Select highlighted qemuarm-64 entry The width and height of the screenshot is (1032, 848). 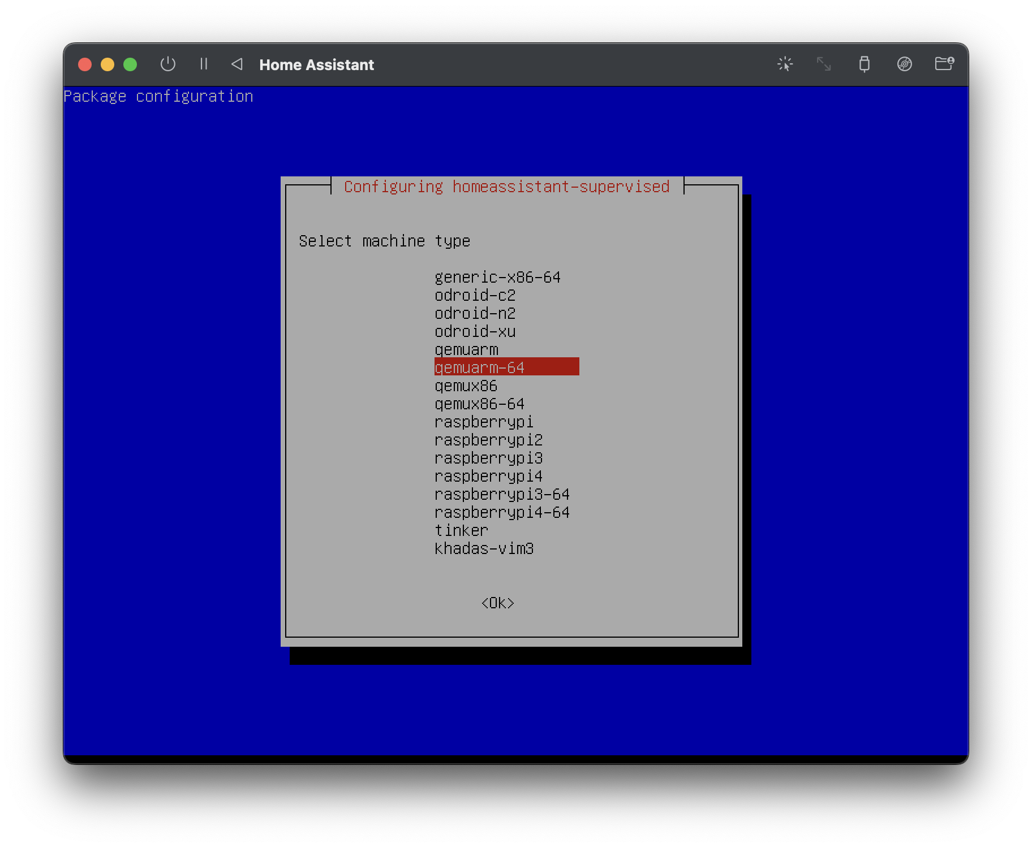[506, 367]
